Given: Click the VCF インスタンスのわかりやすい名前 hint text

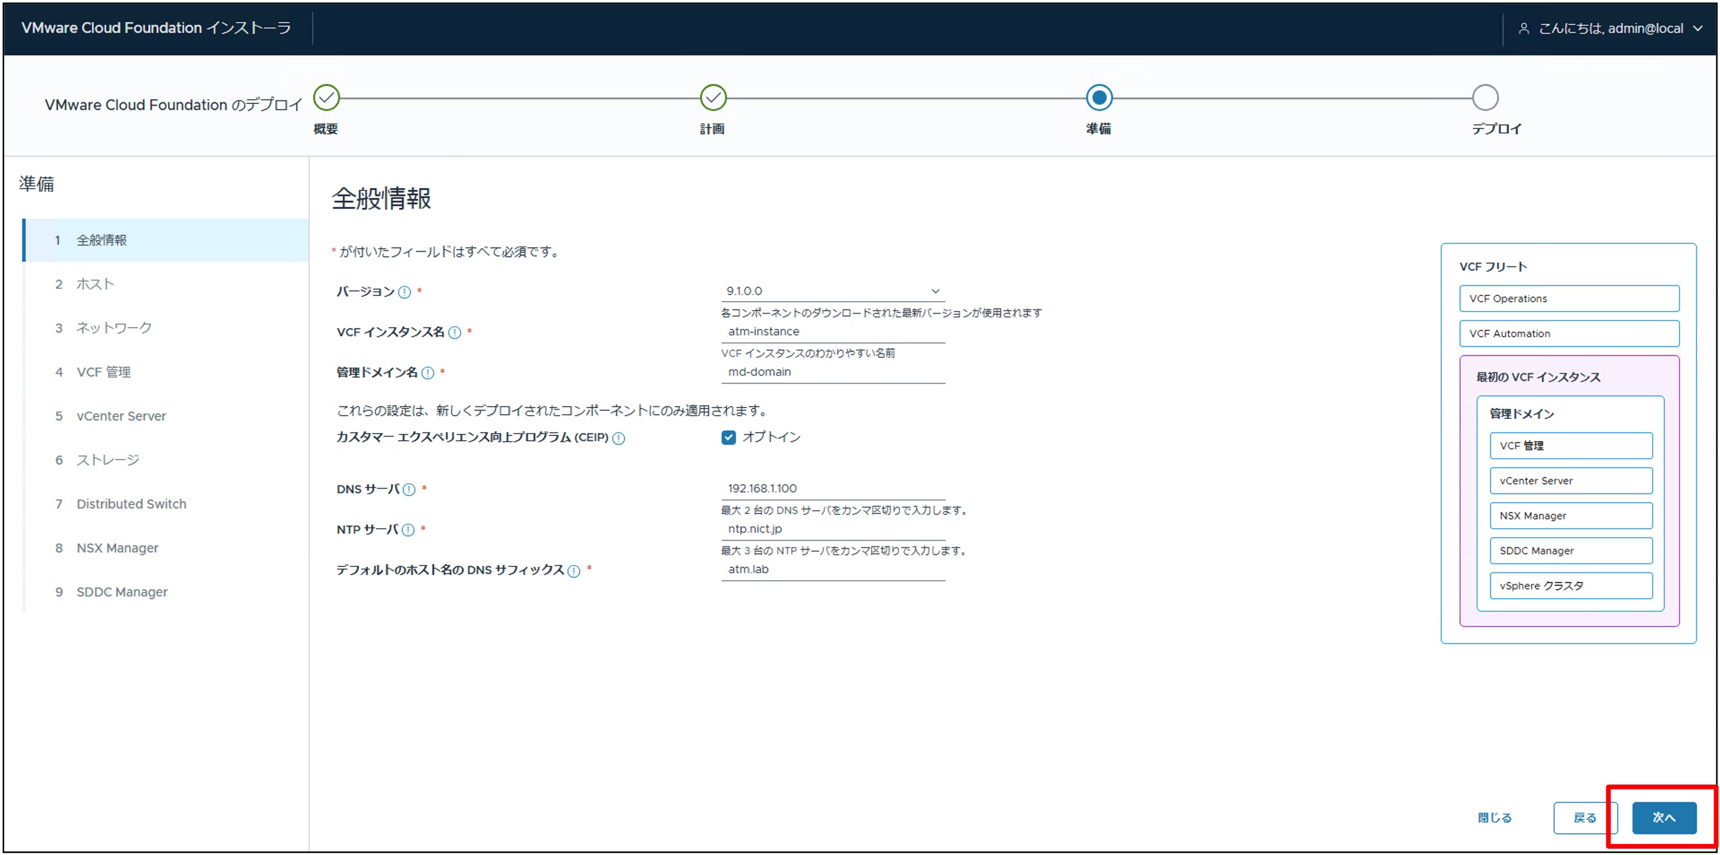Looking at the screenshot, I should [808, 354].
